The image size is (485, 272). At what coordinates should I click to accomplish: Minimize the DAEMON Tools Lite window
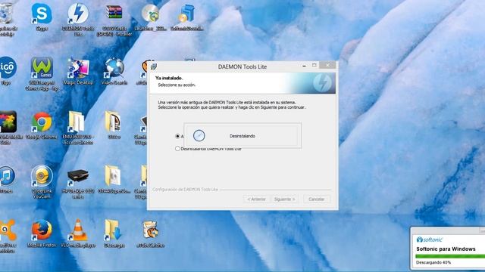point(304,66)
